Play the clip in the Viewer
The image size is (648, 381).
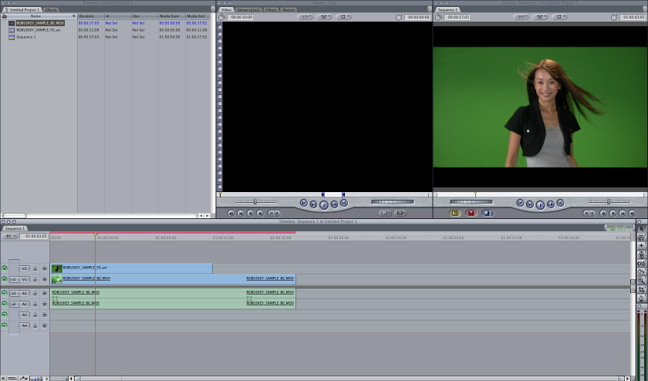point(323,204)
